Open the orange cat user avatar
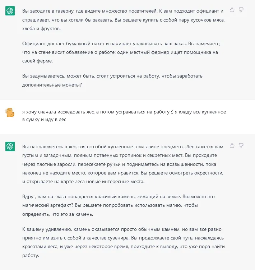 (x=10, y=112)
